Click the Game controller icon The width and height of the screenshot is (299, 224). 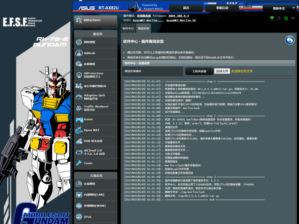pyautogui.click(x=79, y=119)
